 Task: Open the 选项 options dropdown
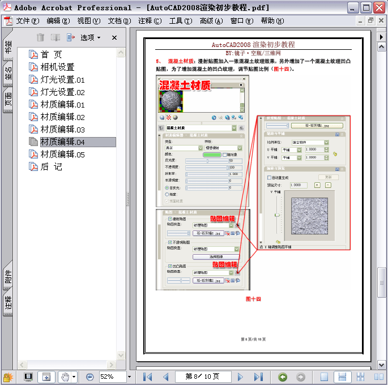[x=90, y=37]
